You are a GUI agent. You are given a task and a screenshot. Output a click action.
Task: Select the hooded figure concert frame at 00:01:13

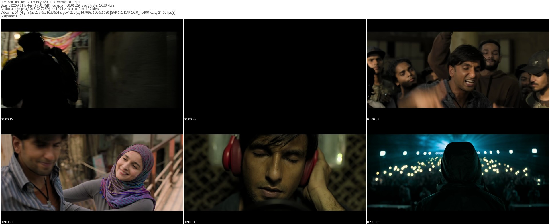(458, 173)
